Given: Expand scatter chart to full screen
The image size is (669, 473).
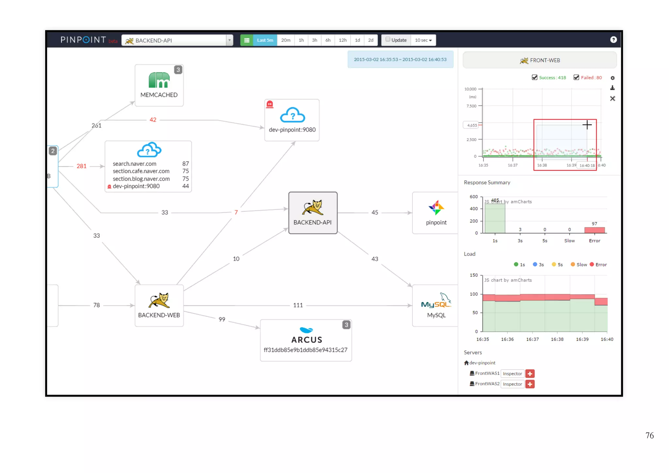Looking at the screenshot, I should point(612,98).
